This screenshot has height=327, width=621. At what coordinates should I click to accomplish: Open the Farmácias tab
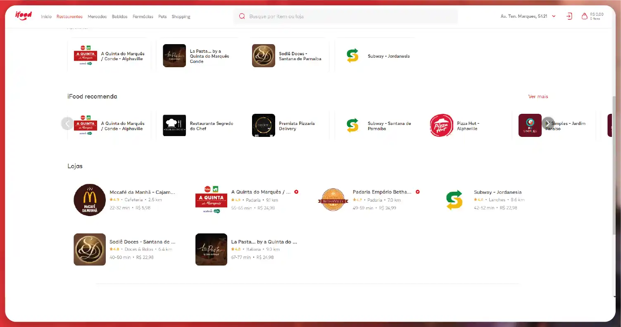pos(143,16)
